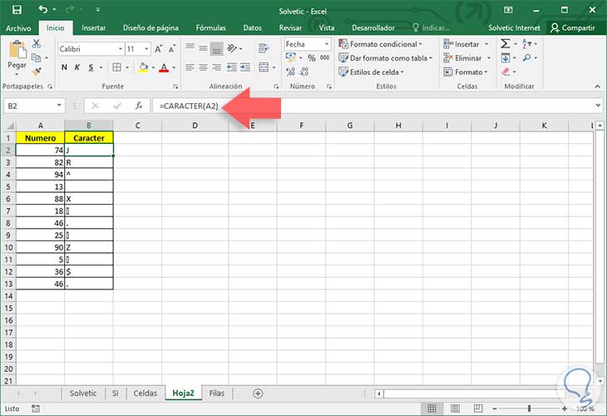This screenshot has width=607, height=416.
Task: Open the Fill down tool
Action: click(x=506, y=57)
